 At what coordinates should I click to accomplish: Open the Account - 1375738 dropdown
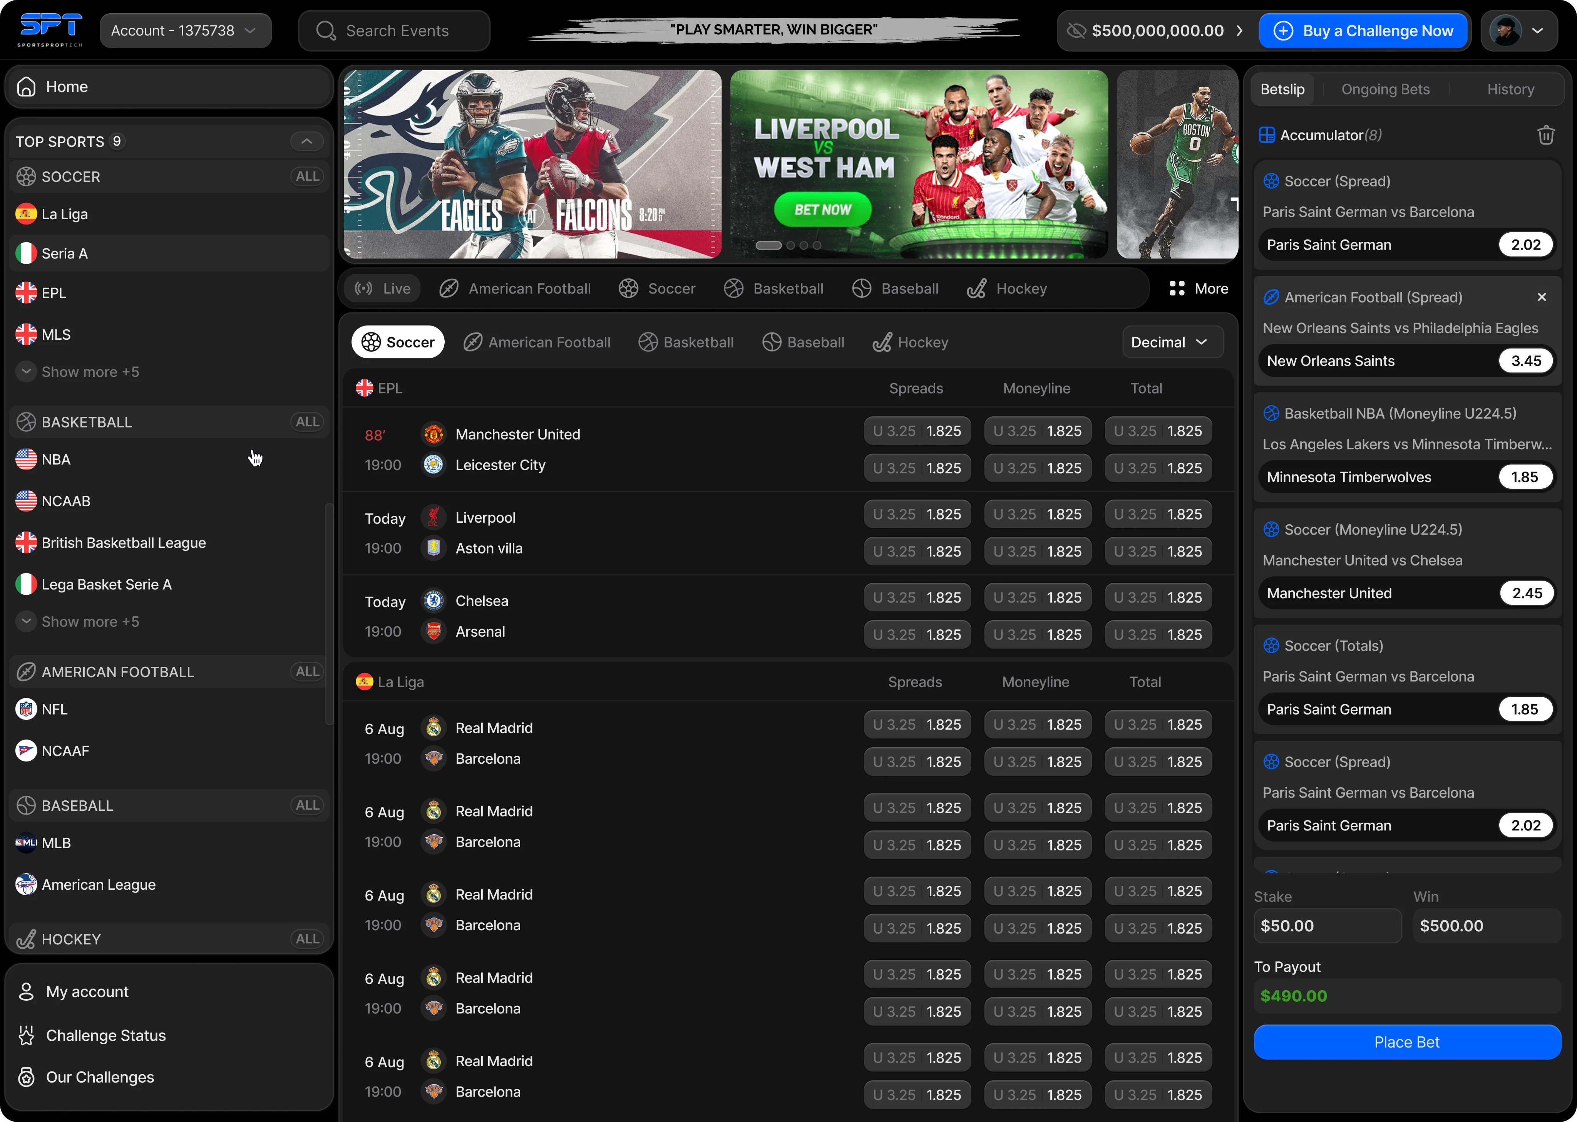(x=185, y=30)
